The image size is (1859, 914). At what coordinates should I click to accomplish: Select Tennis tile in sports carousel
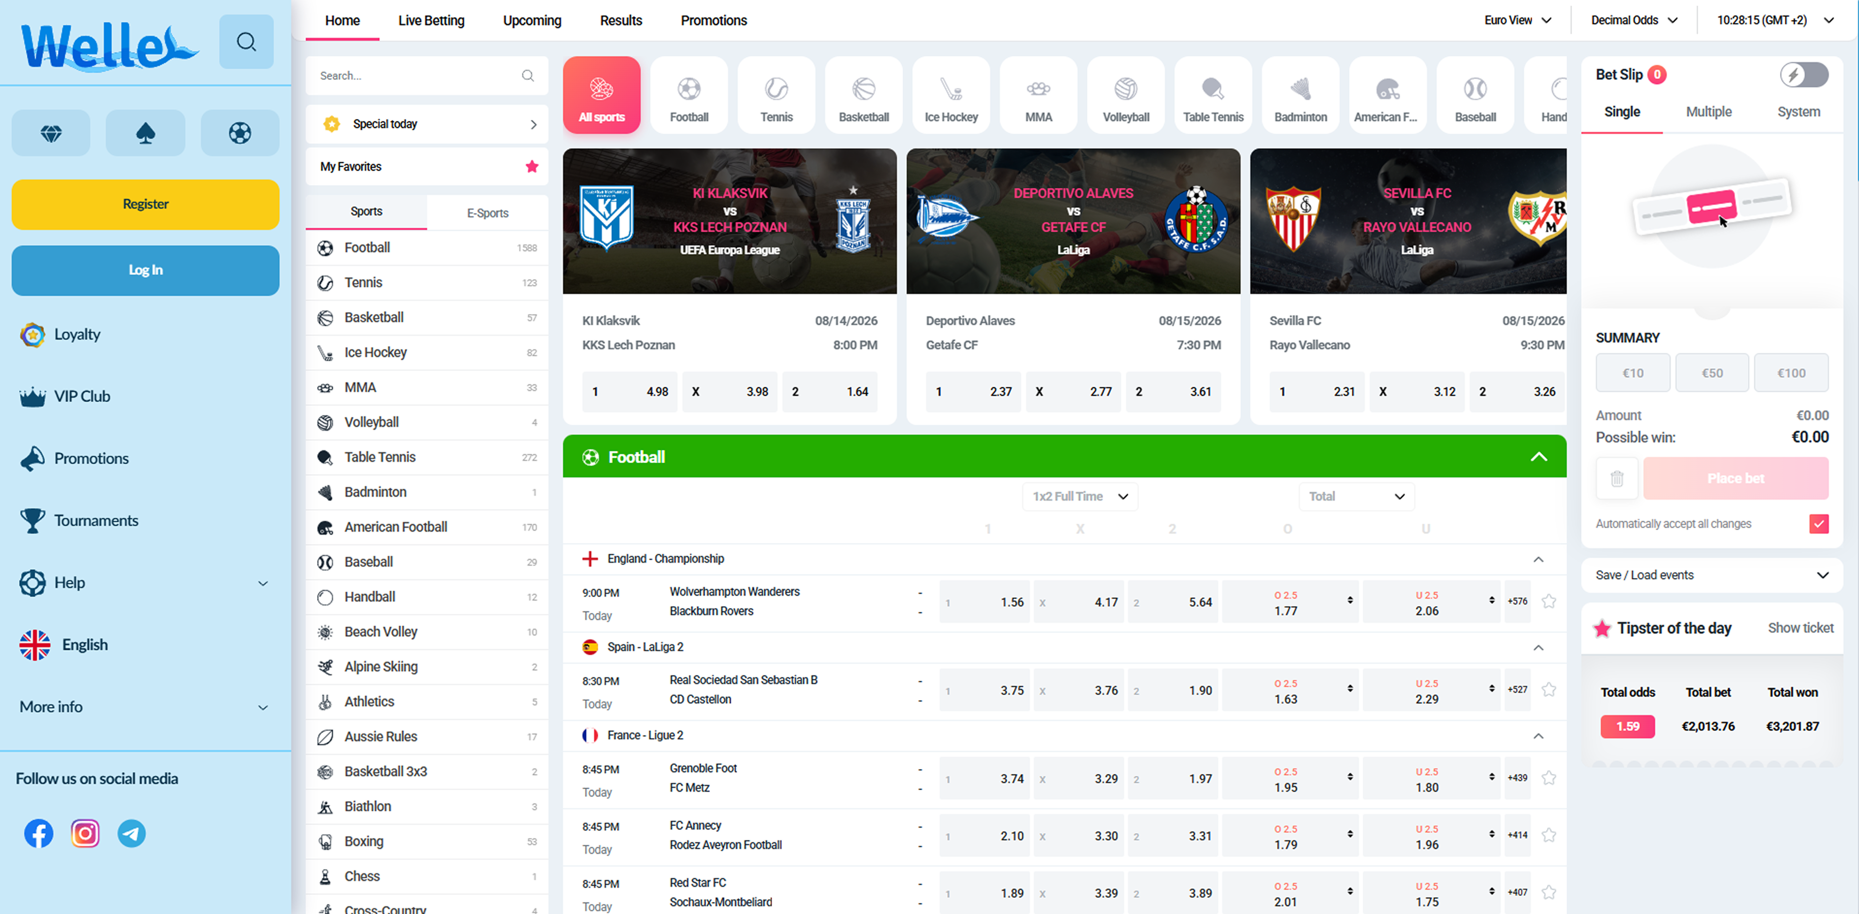[776, 95]
